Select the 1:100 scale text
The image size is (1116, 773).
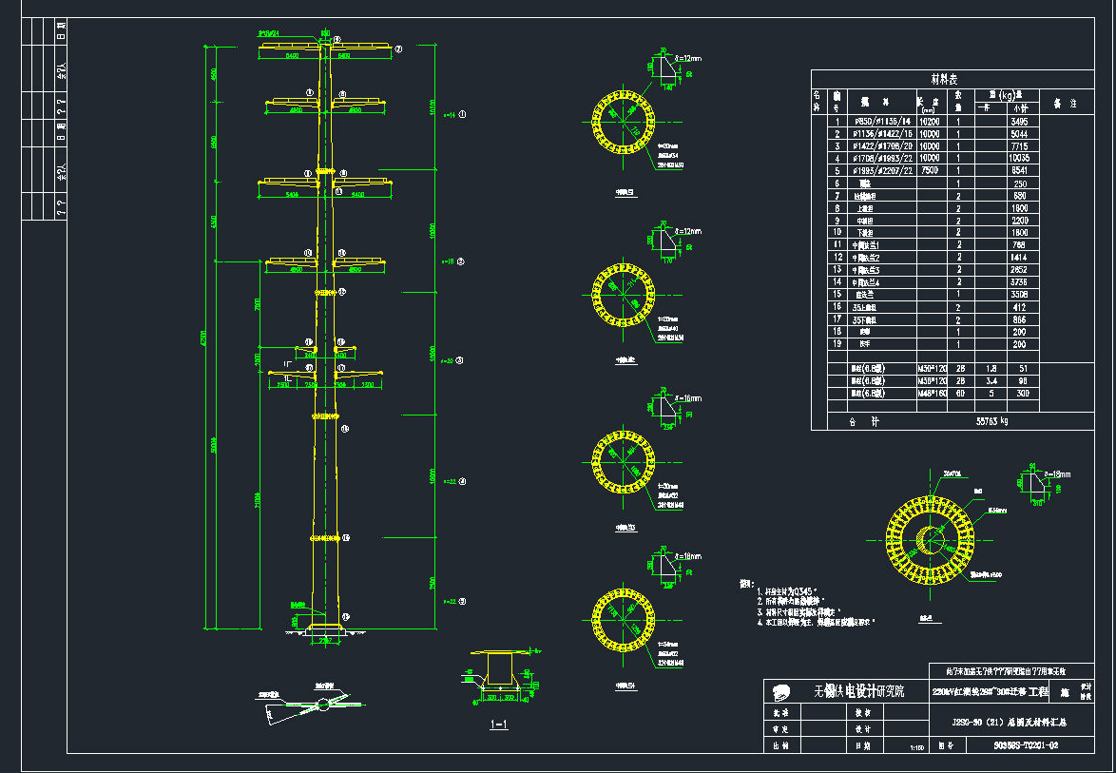tap(917, 748)
